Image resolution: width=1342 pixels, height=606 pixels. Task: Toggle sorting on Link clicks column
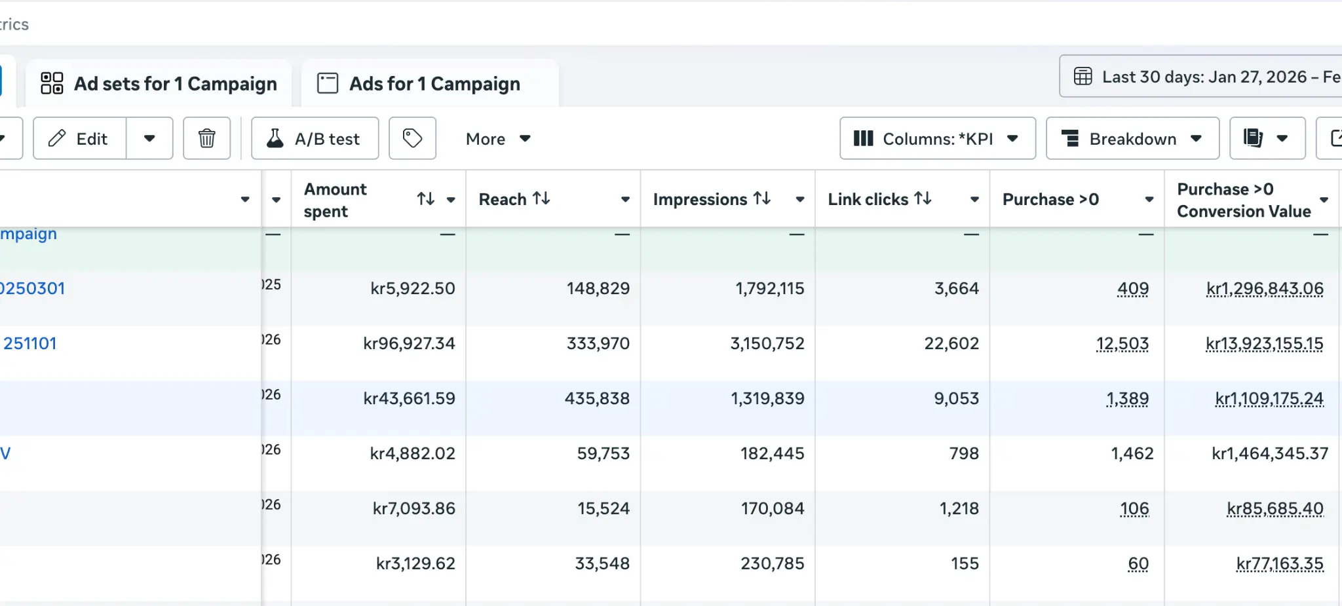point(924,199)
